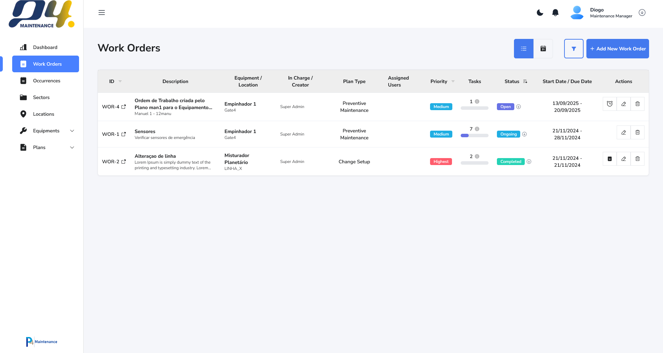Image resolution: width=663 pixels, height=353 pixels.
Task: Delete work order WOR-2
Action: coord(638,159)
